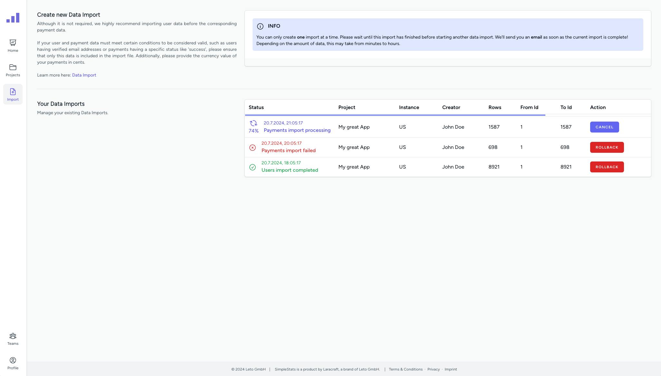661x376 pixels.
Task: Click 'Users import completed' status text
Action: [290, 170]
